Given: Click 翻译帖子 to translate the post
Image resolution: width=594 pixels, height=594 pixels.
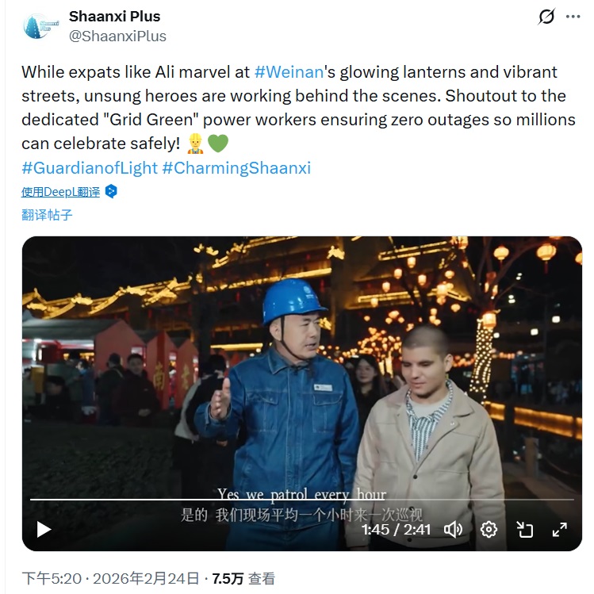Looking at the screenshot, I should (x=47, y=214).
